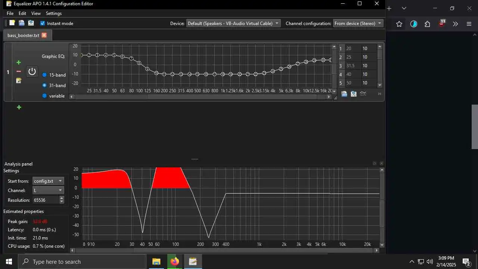The image size is (478, 269).
Task: Remove the Graphic EQ filter with minus icon
Action: [x=19, y=71]
